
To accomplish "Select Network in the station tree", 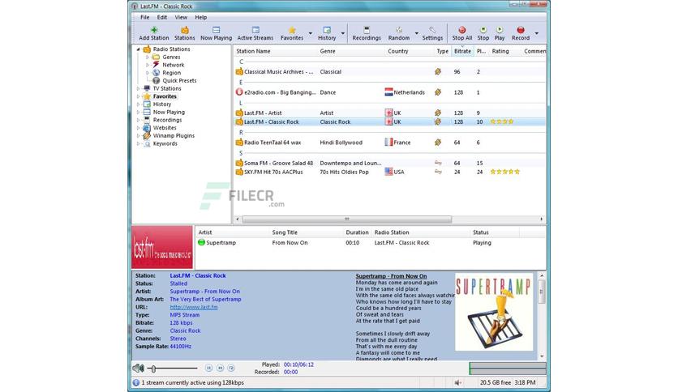I will tap(173, 65).
